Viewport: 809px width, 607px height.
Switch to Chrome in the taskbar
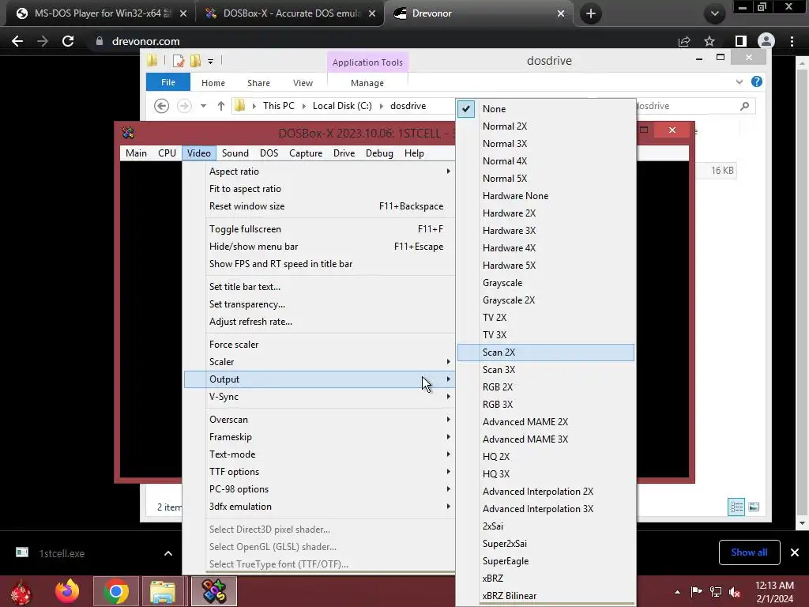[115, 591]
